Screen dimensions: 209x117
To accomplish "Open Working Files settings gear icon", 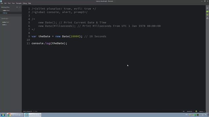I will click(17, 7).
